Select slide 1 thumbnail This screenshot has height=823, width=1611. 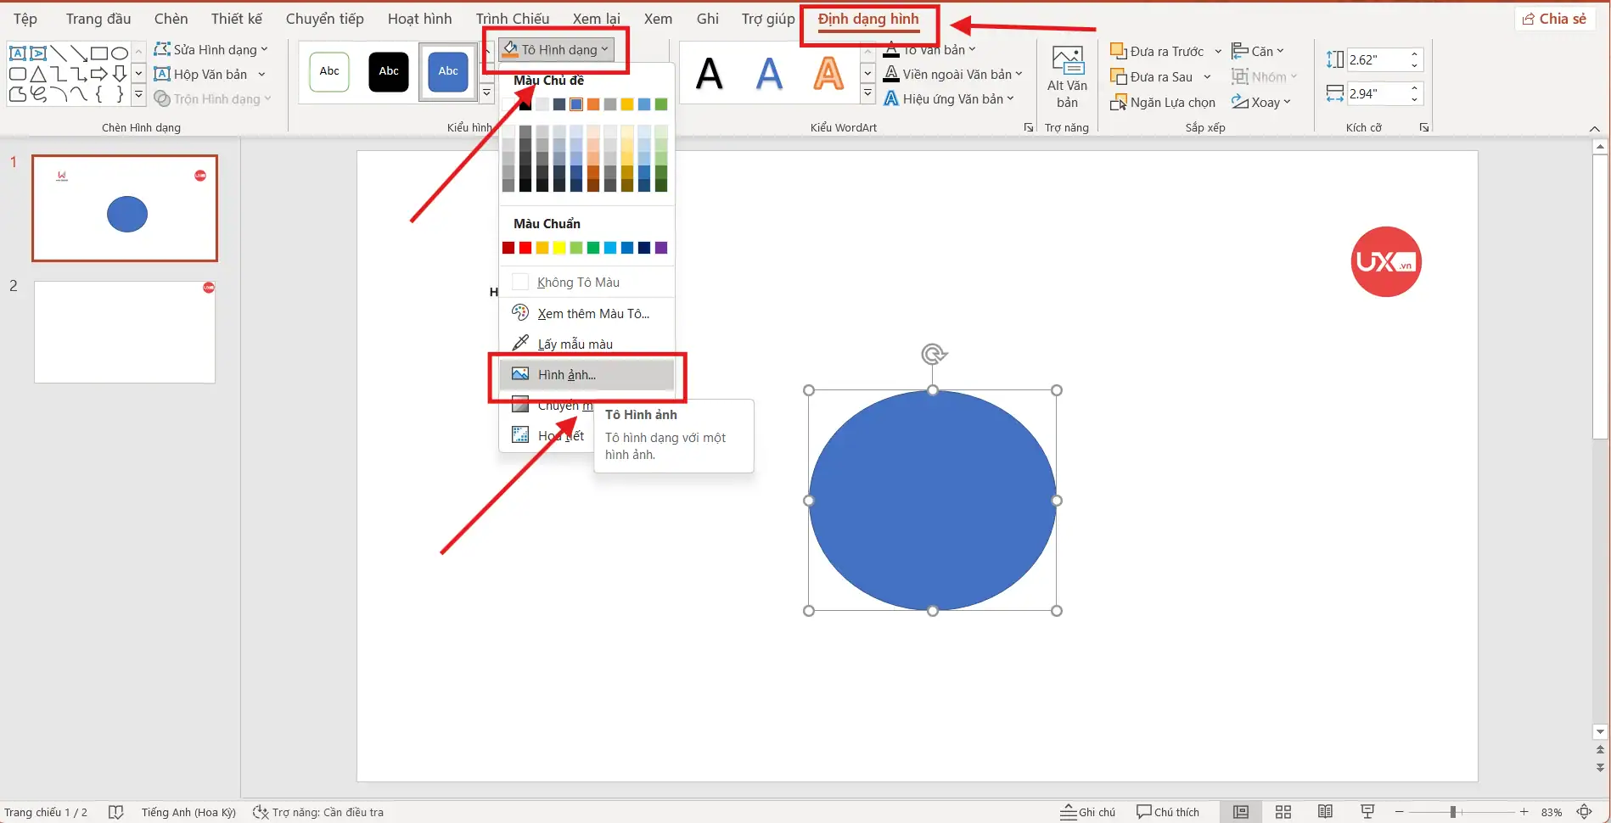(125, 208)
